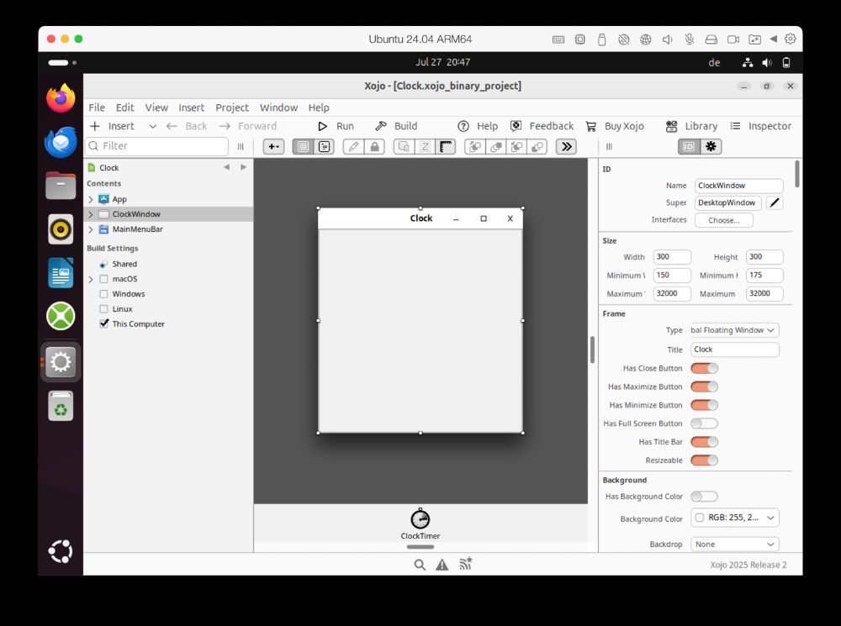Click the Forward navigation arrow
841x626 pixels.
click(225, 126)
